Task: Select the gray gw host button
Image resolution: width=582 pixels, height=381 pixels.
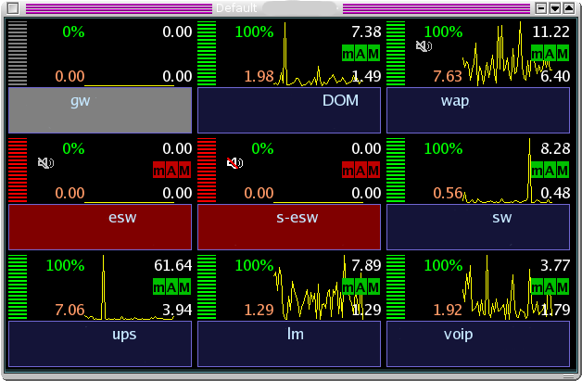Action: point(100,110)
